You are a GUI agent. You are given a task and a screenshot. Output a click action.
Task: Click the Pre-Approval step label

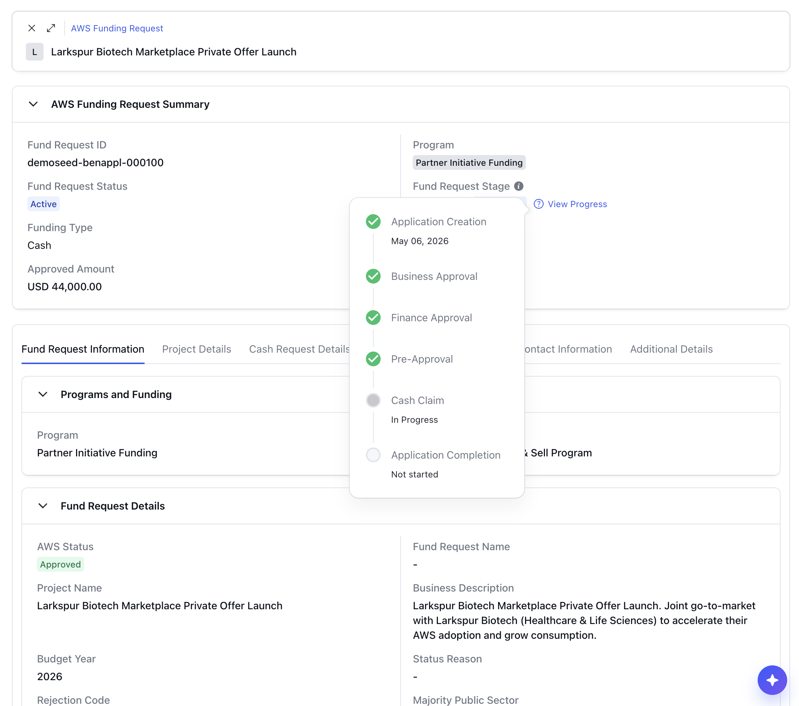coord(422,359)
